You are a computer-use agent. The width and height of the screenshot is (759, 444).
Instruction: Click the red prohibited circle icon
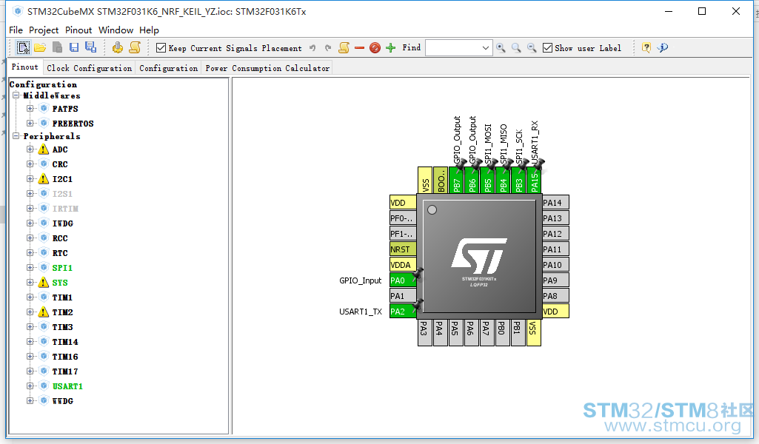pos(375,47)
